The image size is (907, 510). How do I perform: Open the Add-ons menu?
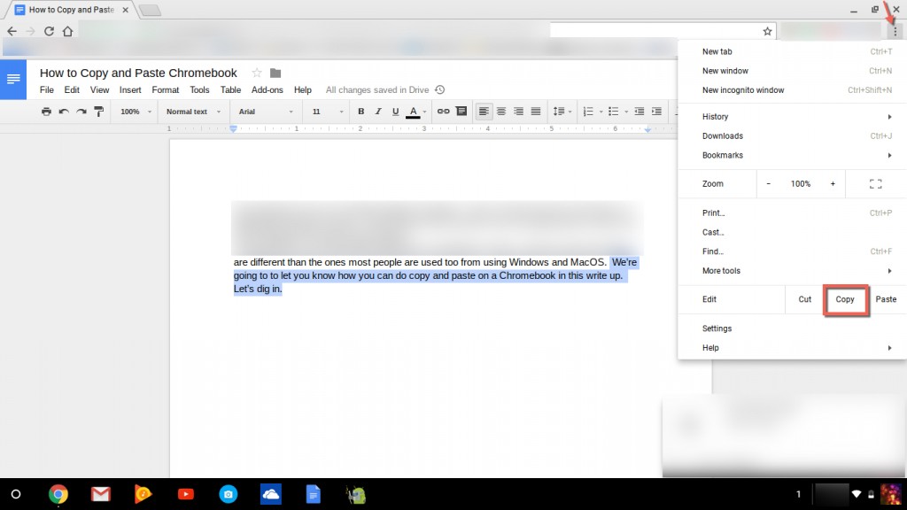[267, 89]
